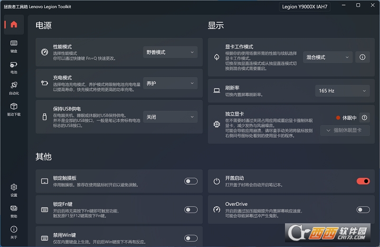Minimize the Legion Toolkit window
Image resolution: width=380 pixels, height=247 pixels.
(x=343, y=5)
